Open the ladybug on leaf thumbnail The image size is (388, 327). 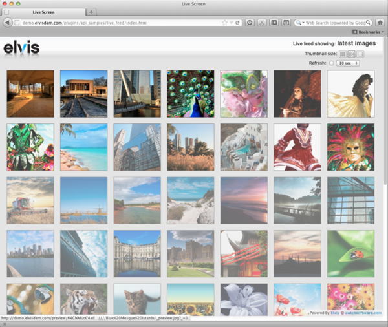pyautogui.click(x=350, y=253)
